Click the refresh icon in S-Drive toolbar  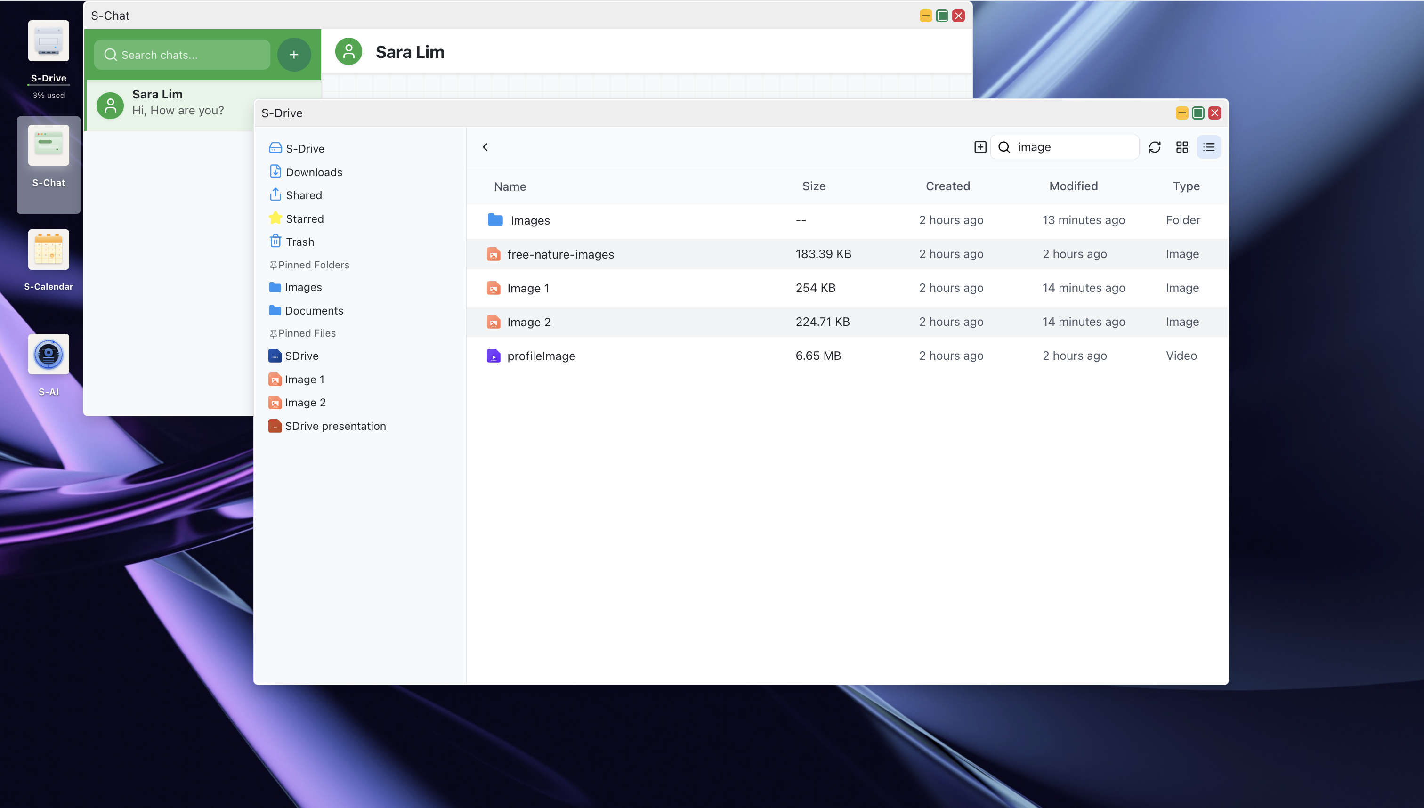pyautogui.click(x=1154, y=147)
